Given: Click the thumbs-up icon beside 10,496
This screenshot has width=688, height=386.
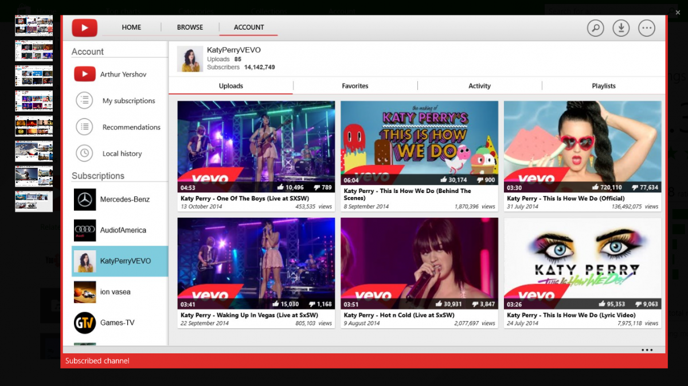Looking at the screenshot, I should coord(280,187).
